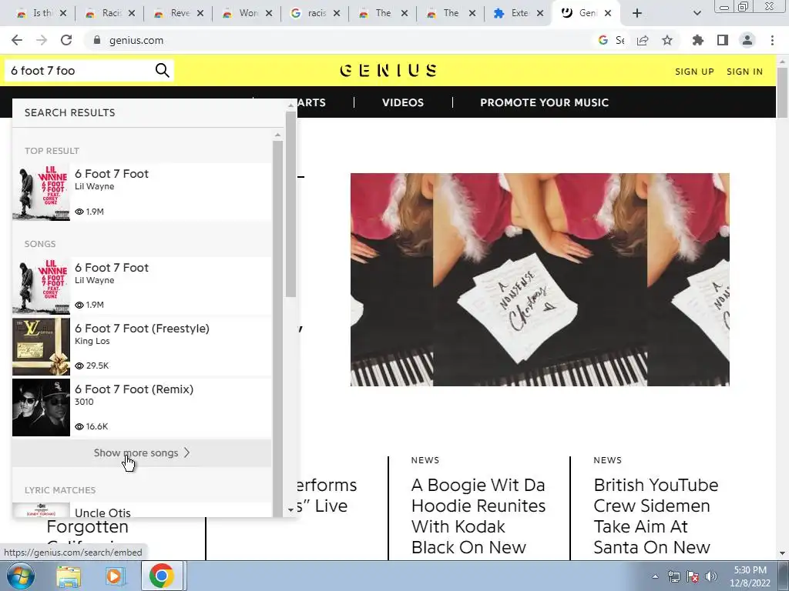Open the Chrome profile avatar icon
The width and height of the screenshot is (789, 591).
pos(747,40)
